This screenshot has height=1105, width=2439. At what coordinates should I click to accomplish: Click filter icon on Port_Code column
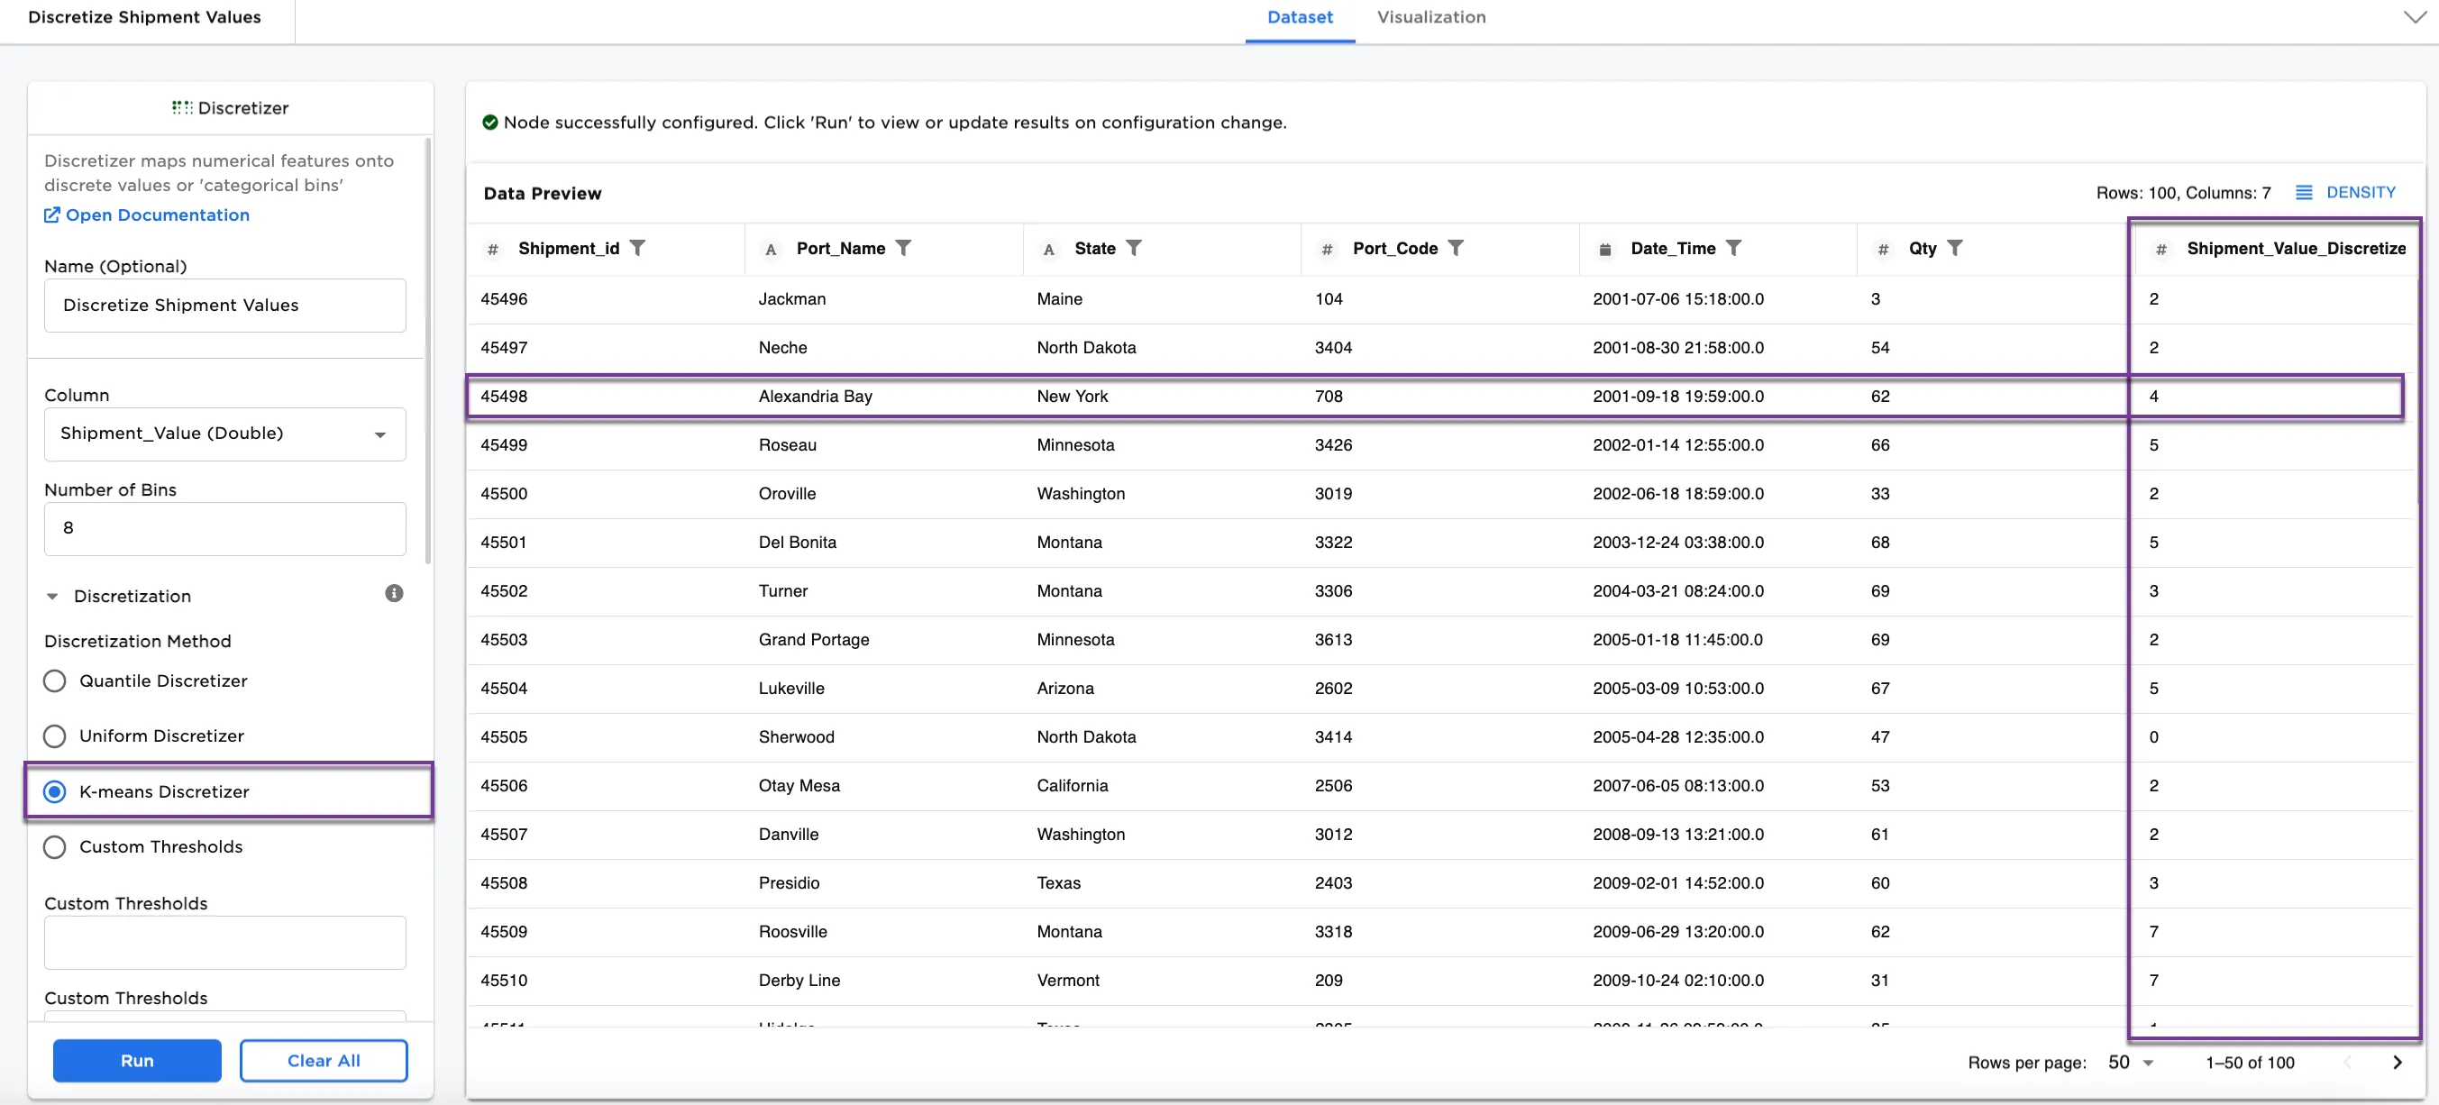(x=1456, y=248)
